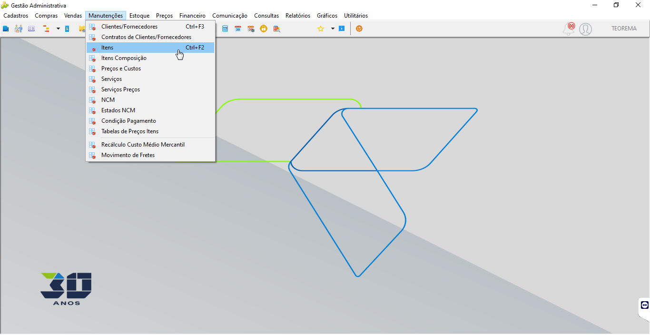Click the TeamViewer side panel icon
Screen dimensions: 650x335
tap(645, 305)
